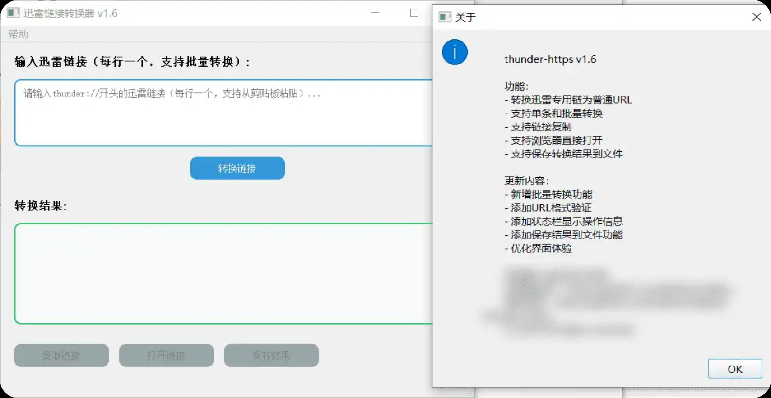
Task: Click the line 转换迅雷专用链为普通URL
Action: click(568, 100)
